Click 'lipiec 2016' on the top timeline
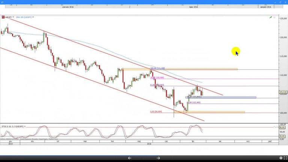Viewport: 288px width, 162px height. click(193, 7)
